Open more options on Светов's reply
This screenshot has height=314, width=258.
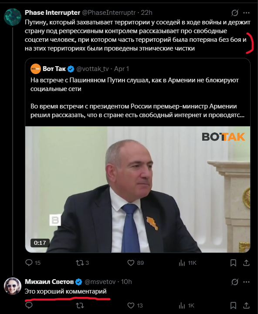(x=246, y=282)
